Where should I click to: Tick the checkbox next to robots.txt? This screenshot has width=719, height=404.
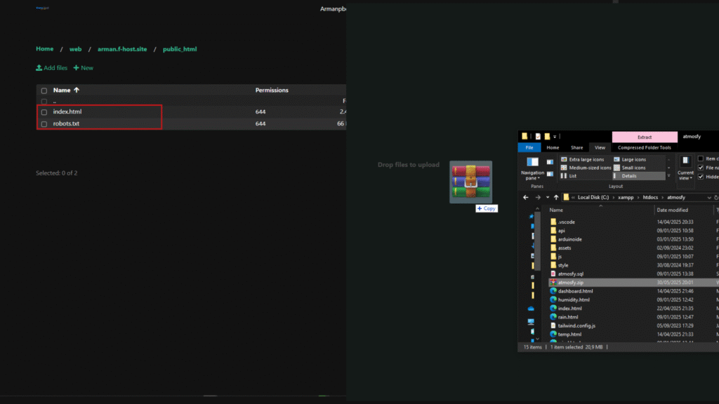[44, 124]
